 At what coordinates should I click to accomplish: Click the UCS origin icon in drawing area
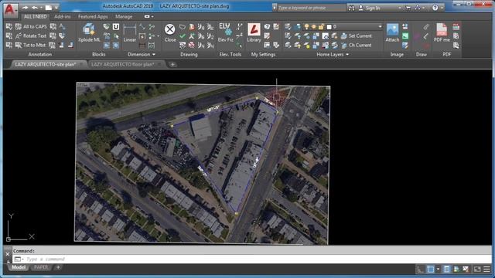pos(9,239)
